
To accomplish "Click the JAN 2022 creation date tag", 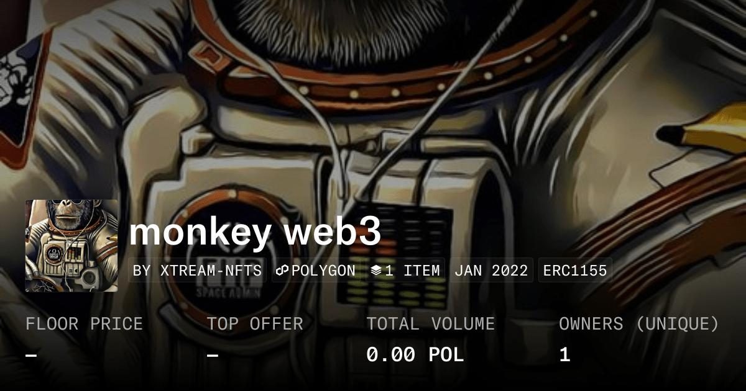I will tap(491, 271).
